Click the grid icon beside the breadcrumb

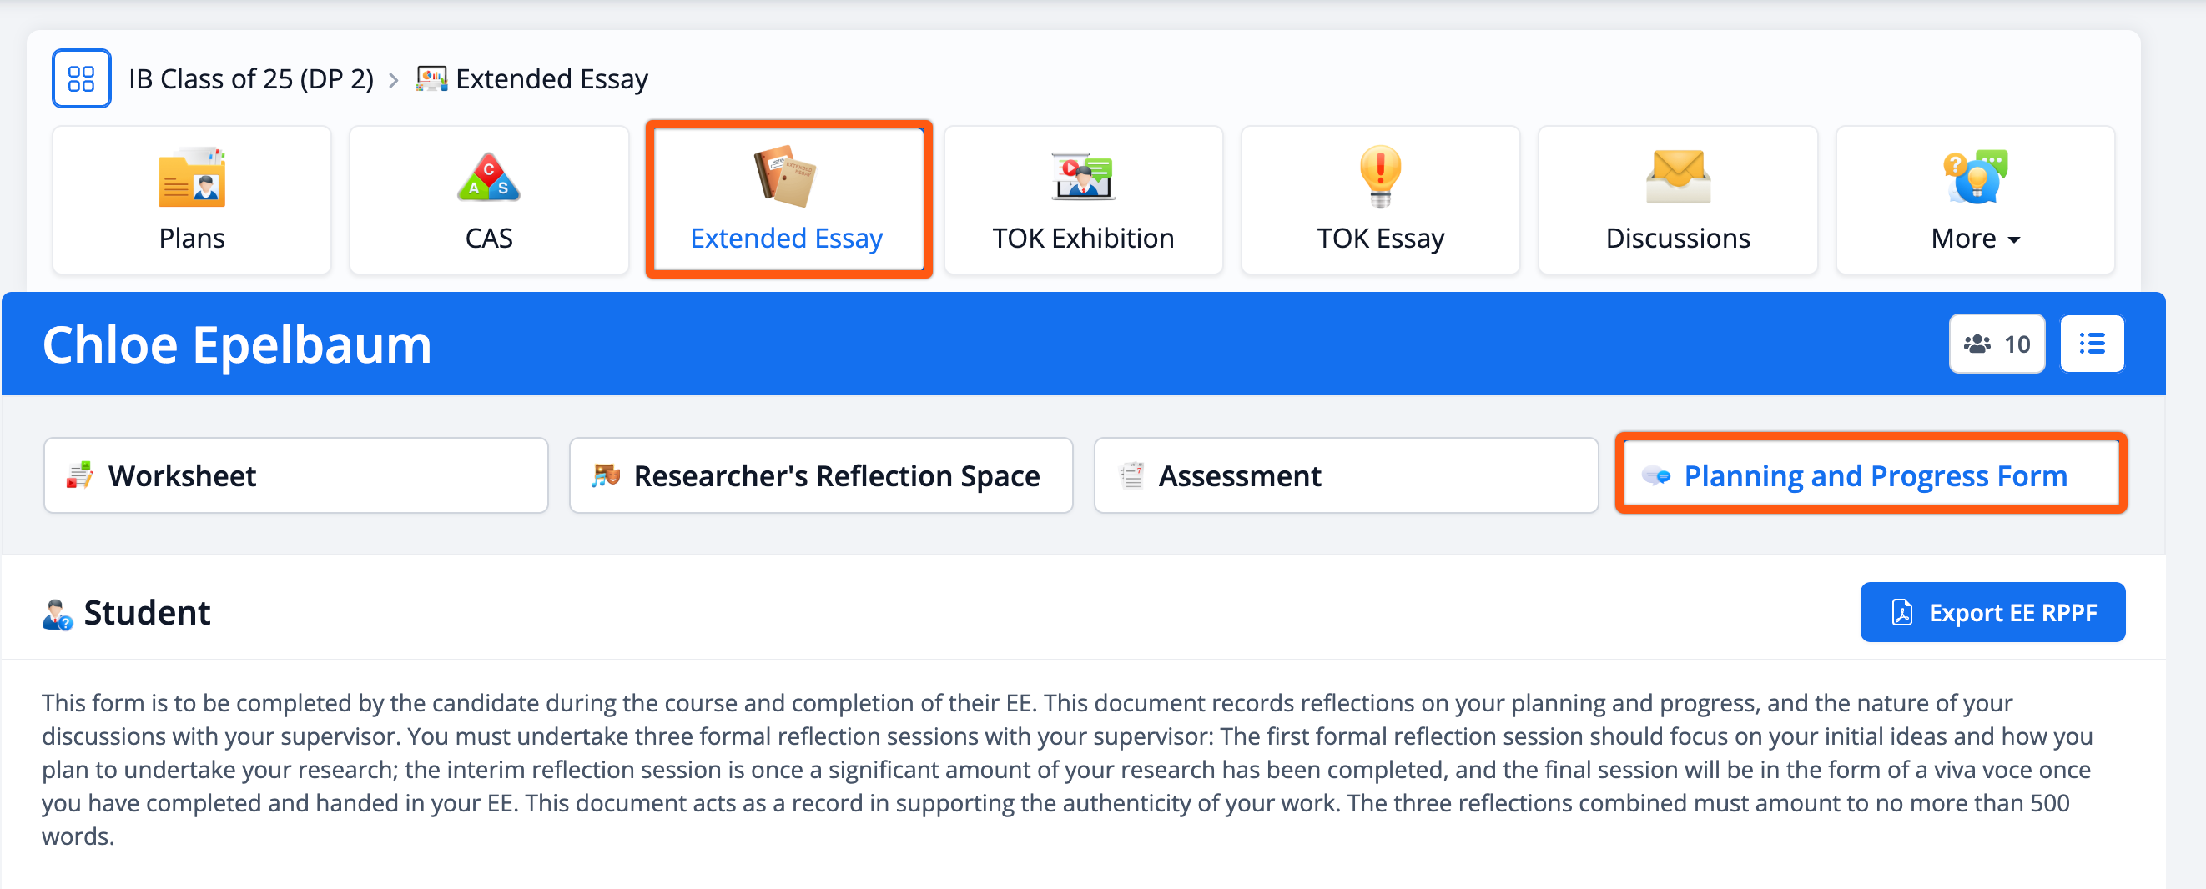[82, 78]
